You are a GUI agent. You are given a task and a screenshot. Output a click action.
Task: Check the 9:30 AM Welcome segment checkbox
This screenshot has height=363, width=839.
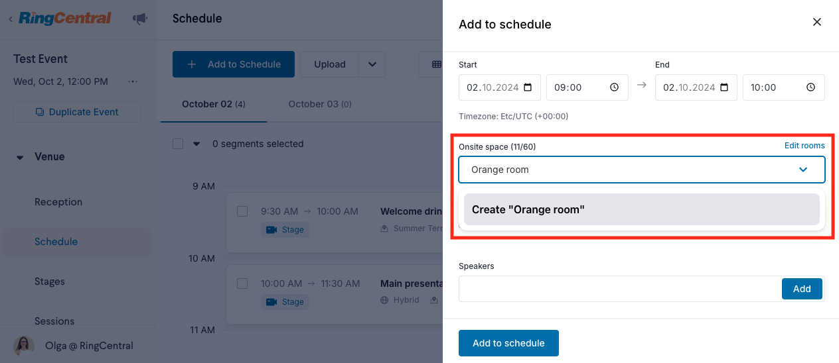(242, 211)
